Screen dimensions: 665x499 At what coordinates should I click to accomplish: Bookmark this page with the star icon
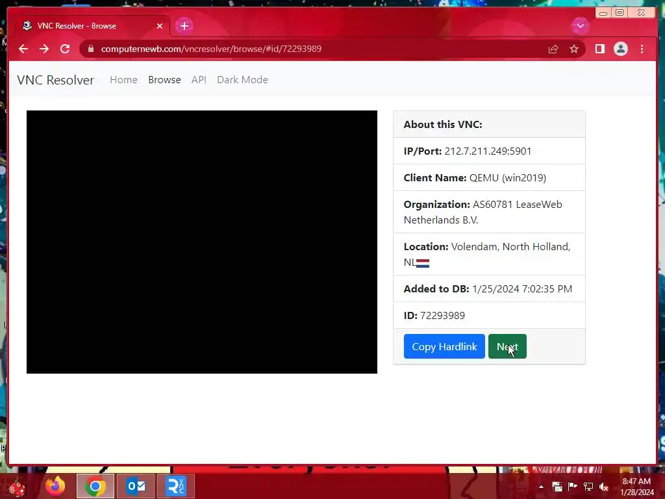point(574,49)
